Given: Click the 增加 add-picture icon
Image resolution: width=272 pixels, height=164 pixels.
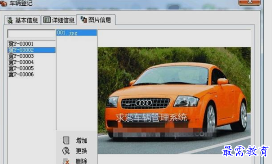Looking at the screenshot, I should [66, 140].
